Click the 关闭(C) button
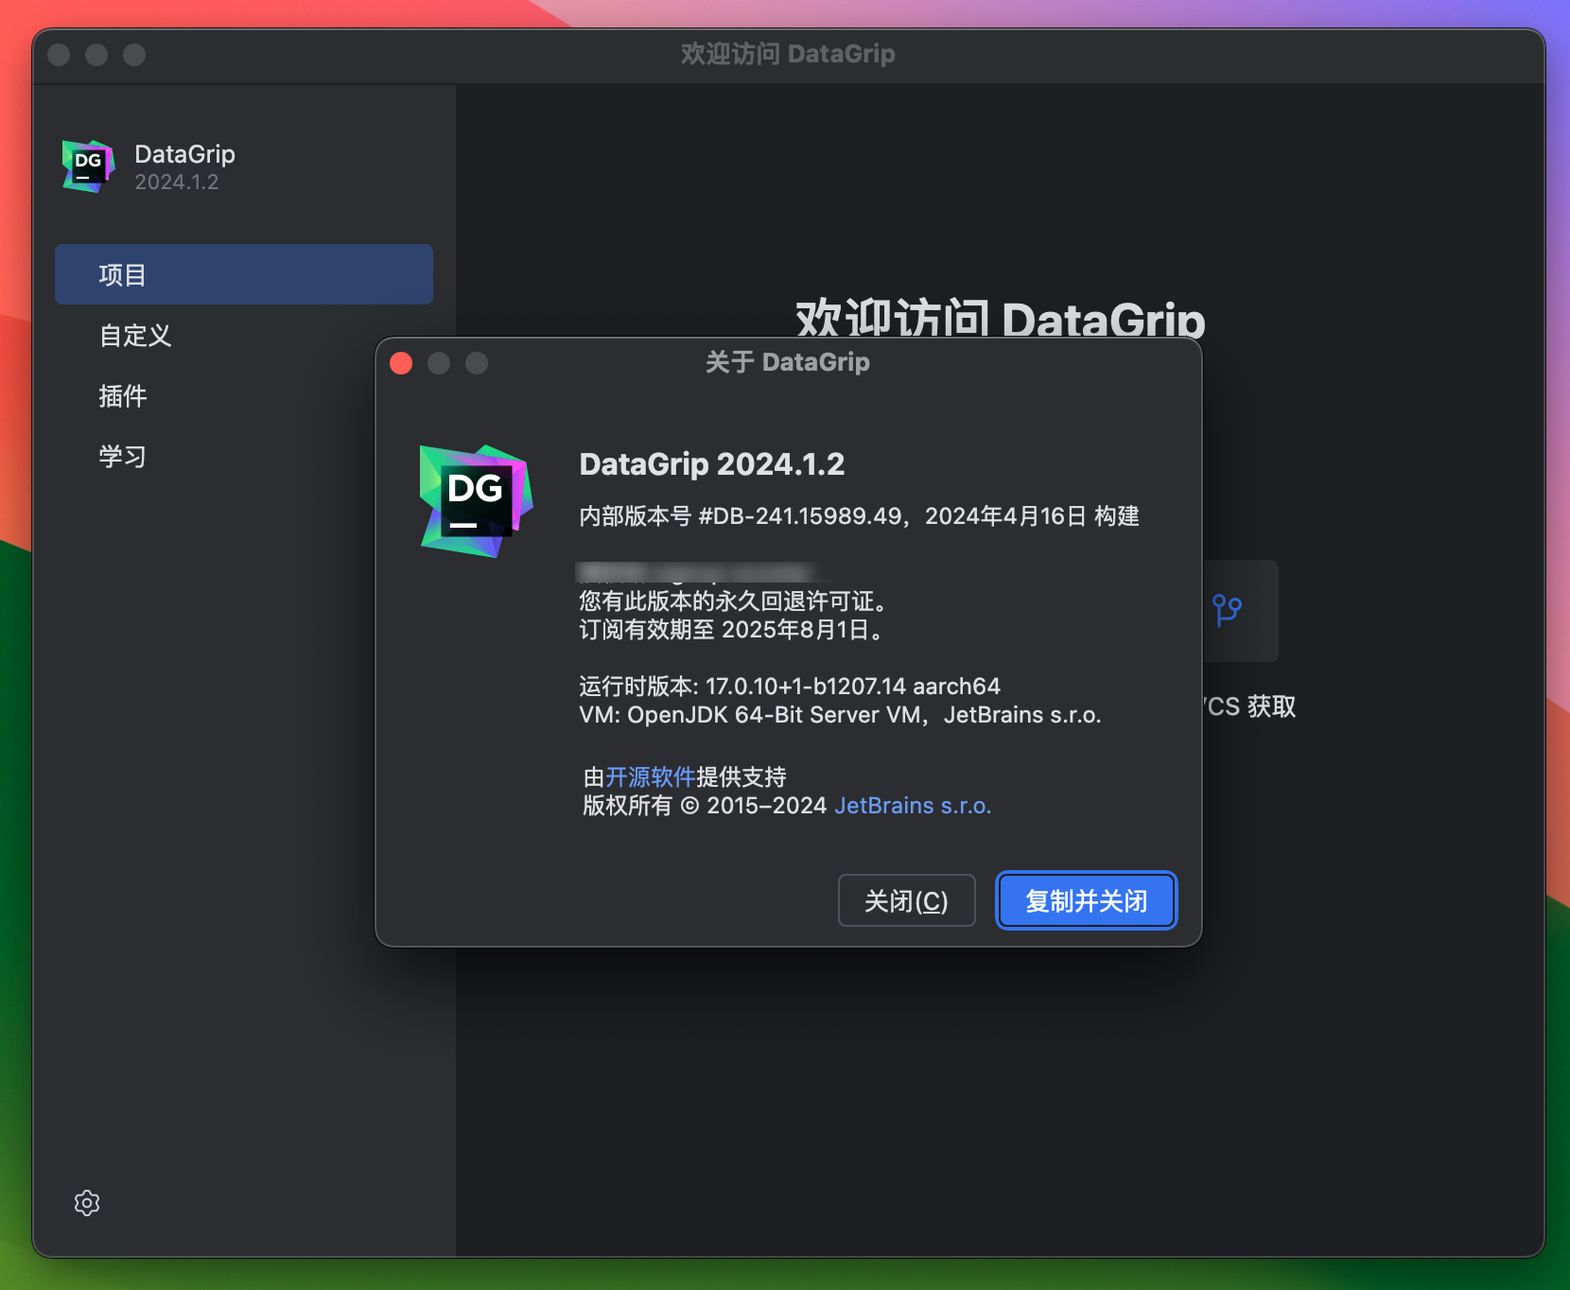The height and width of the screenshot is (1290, 1570). [906, 900]
